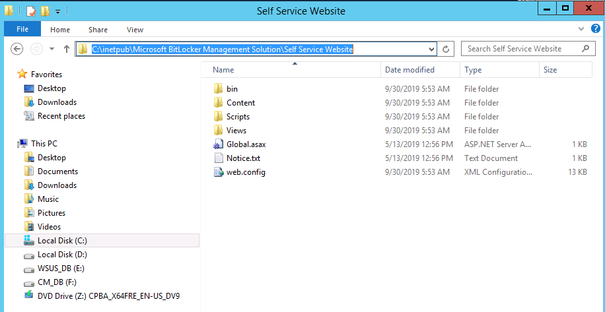Image resolution: width=605 pixels, height=312 pixels.
Task: Expand the address bar history dropdown
Action: tap(431, 49)
